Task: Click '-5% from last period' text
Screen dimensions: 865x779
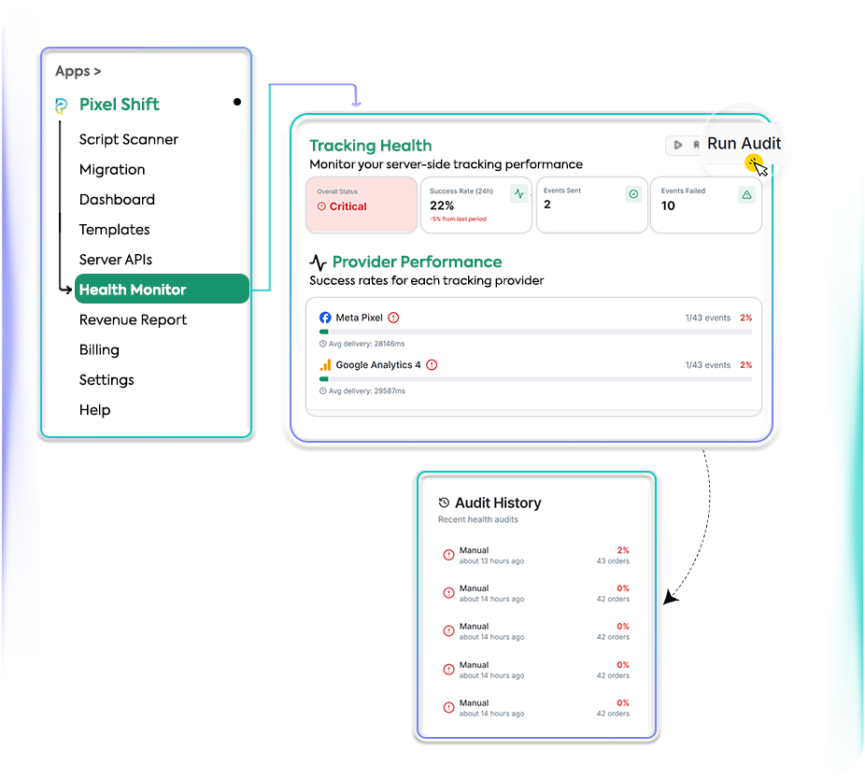Action: click(x=458, y=220)
